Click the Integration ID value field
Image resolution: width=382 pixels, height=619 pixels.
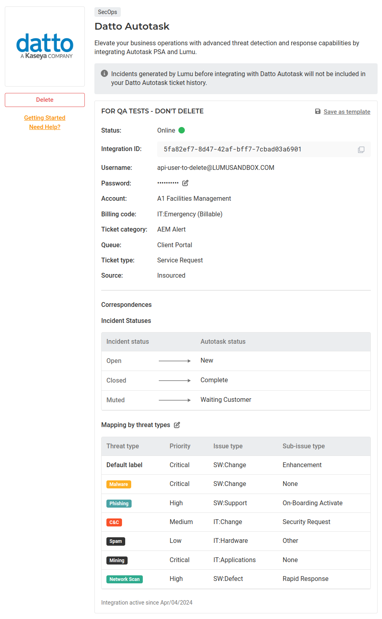[232, 149]
